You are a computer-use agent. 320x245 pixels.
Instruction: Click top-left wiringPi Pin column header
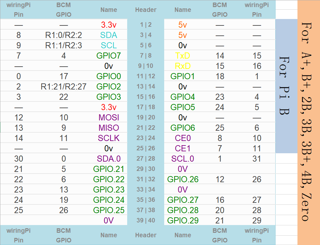coord(19,10)
